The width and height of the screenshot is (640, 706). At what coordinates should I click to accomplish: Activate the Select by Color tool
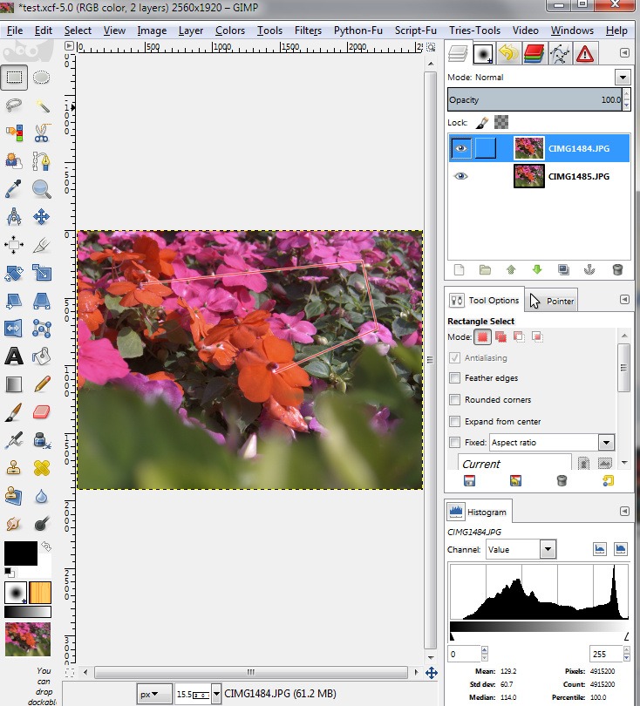tap(14, 133)
